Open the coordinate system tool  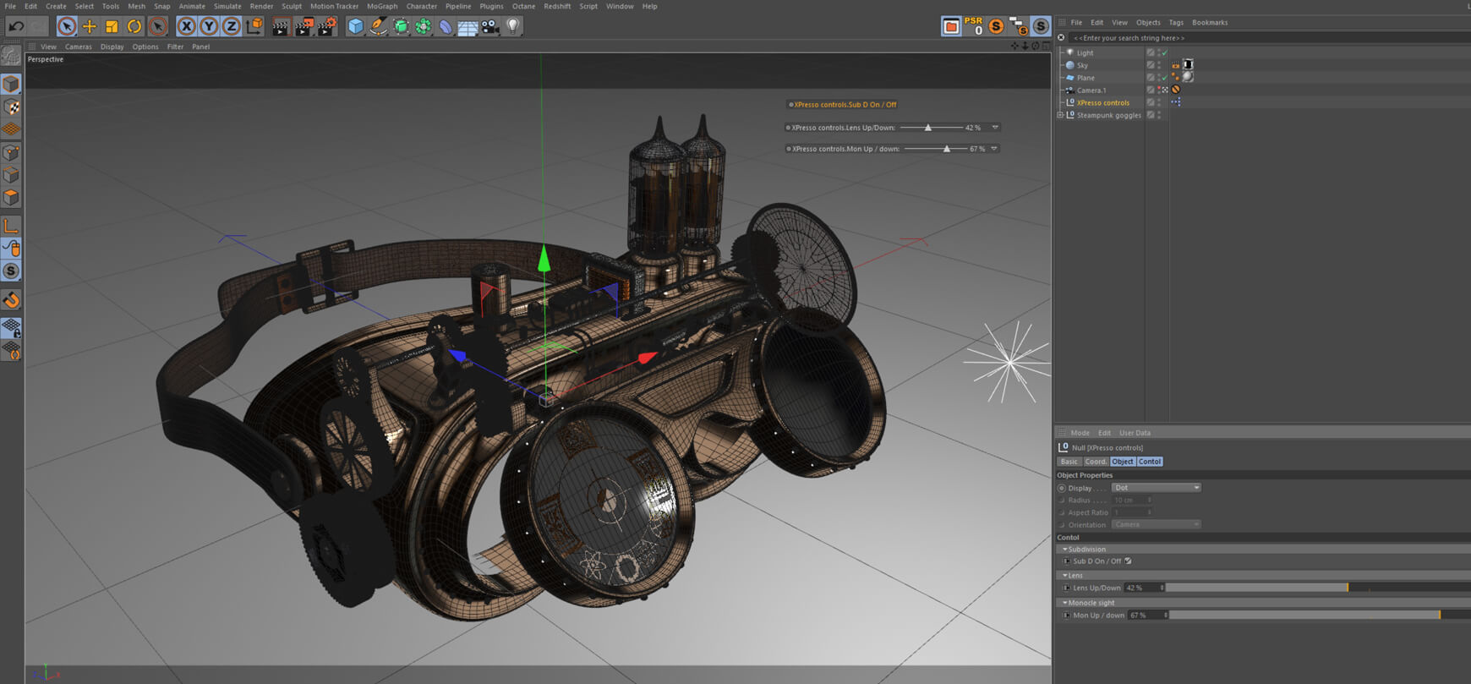click(x=254, y=26)
